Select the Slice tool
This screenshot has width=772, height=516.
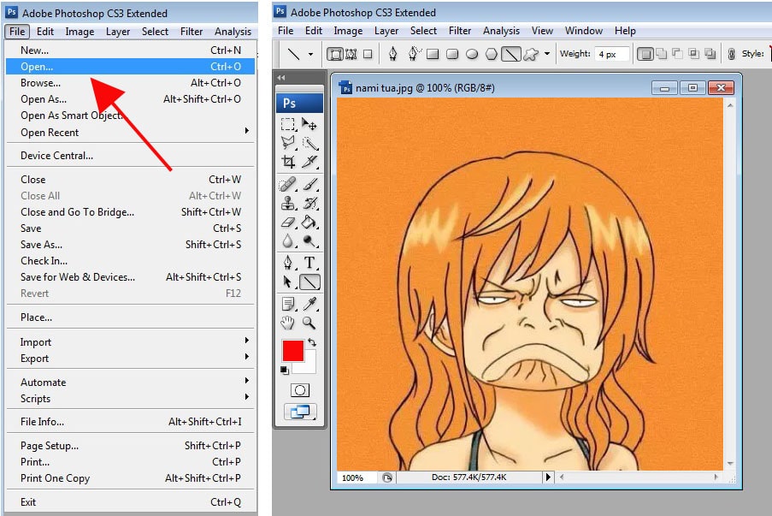(309, 162)
